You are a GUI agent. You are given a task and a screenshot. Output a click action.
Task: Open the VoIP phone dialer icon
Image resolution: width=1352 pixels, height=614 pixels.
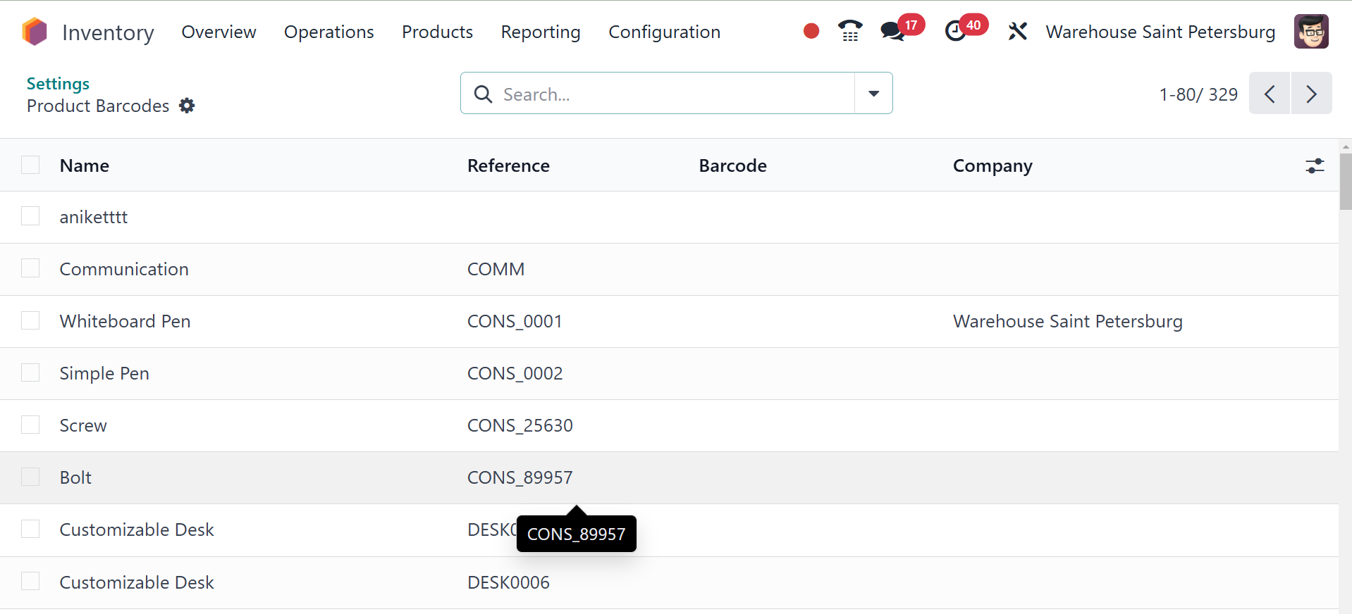(x=850, y=31)
